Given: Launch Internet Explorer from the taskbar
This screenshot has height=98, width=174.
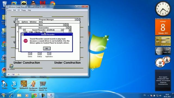Looking at the screenshot, I should click(x=11, y=96).
